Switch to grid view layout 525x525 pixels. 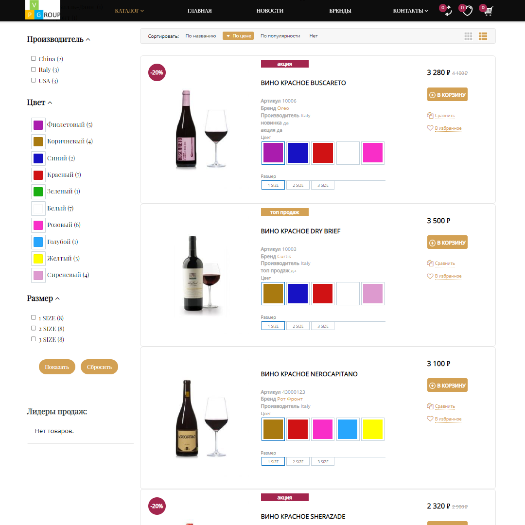click(468, 36)
